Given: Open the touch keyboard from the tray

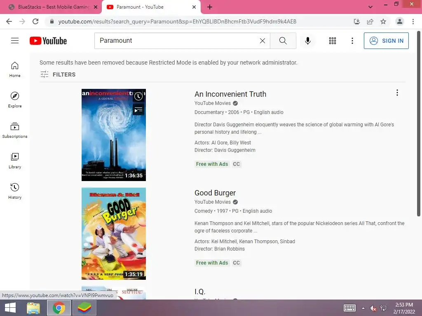Looking at the screenshot, I should tap(349, 308).
